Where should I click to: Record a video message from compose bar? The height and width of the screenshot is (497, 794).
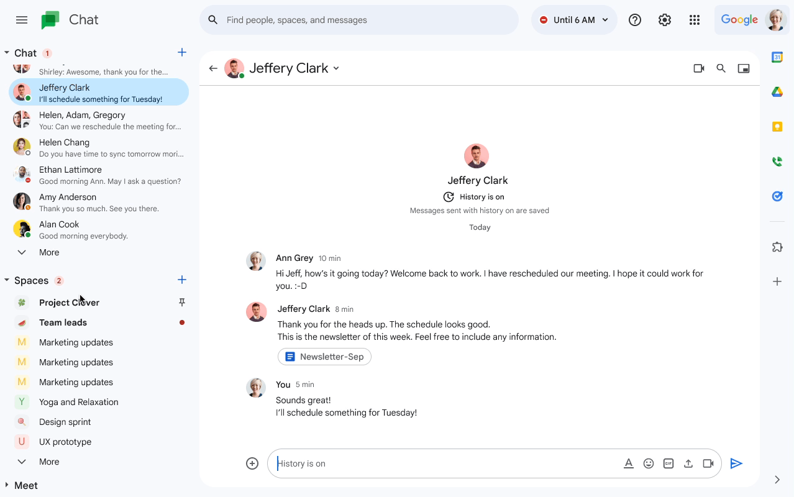(708, 463)
